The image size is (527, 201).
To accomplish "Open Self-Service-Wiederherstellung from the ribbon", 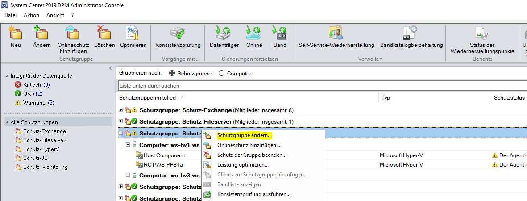I will click(x=336, y=33).
